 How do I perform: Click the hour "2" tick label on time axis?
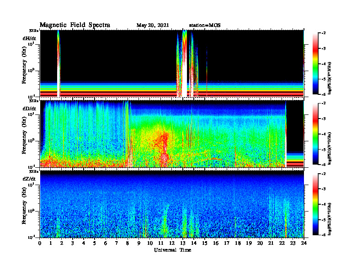[x=62, y=243]
